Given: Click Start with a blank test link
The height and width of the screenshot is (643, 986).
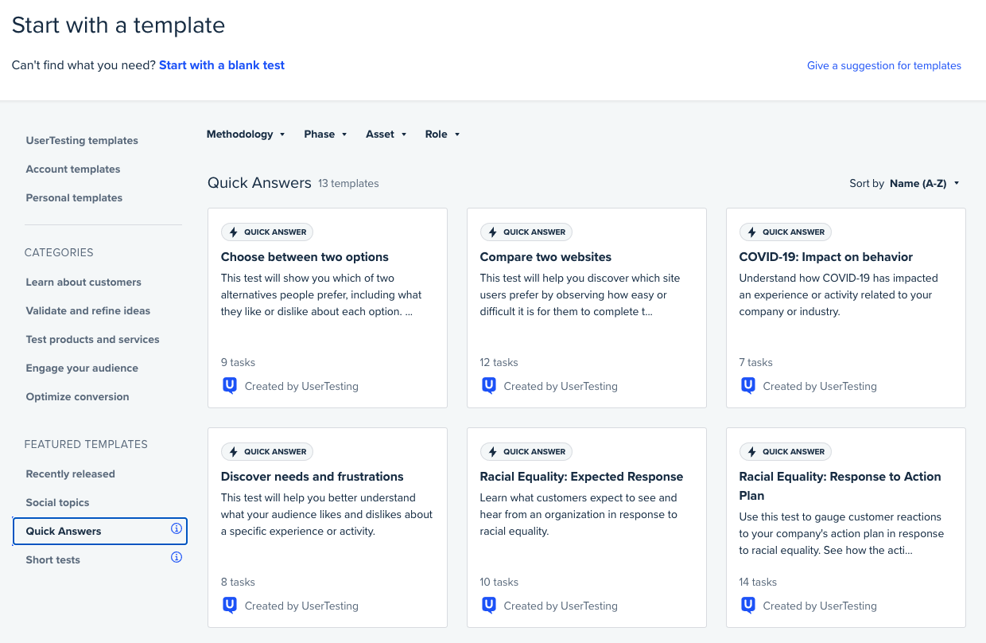Looking at the screenshot, I should 222,65.
